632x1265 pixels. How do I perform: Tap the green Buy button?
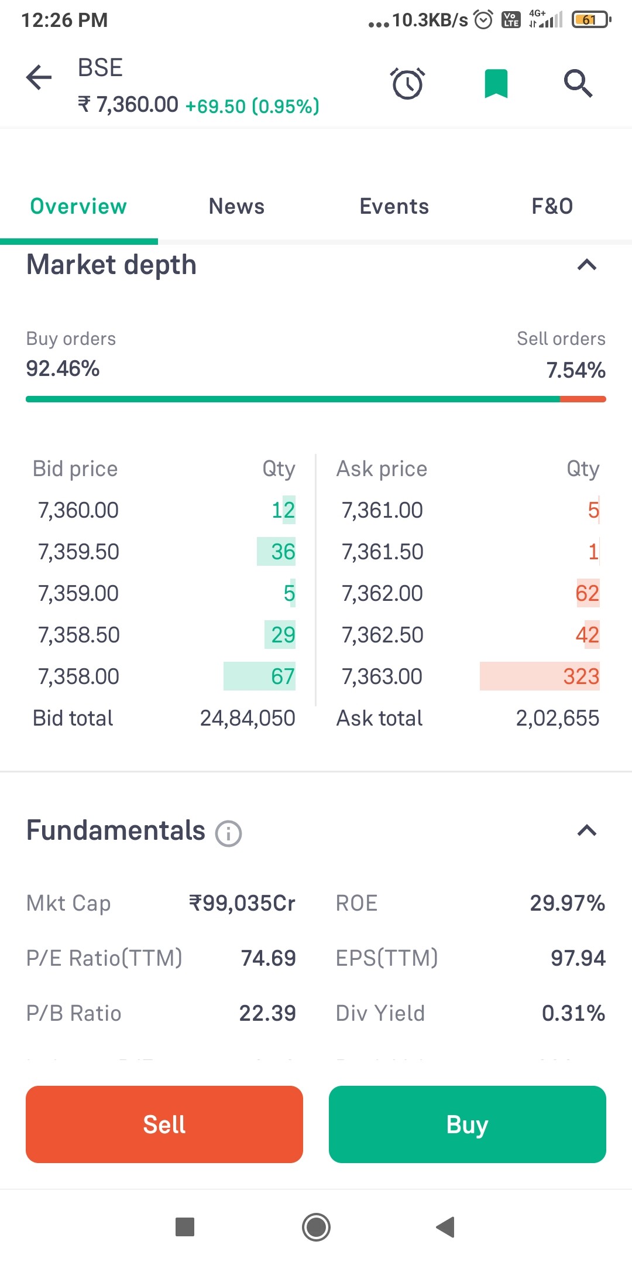click(468, 1124)
